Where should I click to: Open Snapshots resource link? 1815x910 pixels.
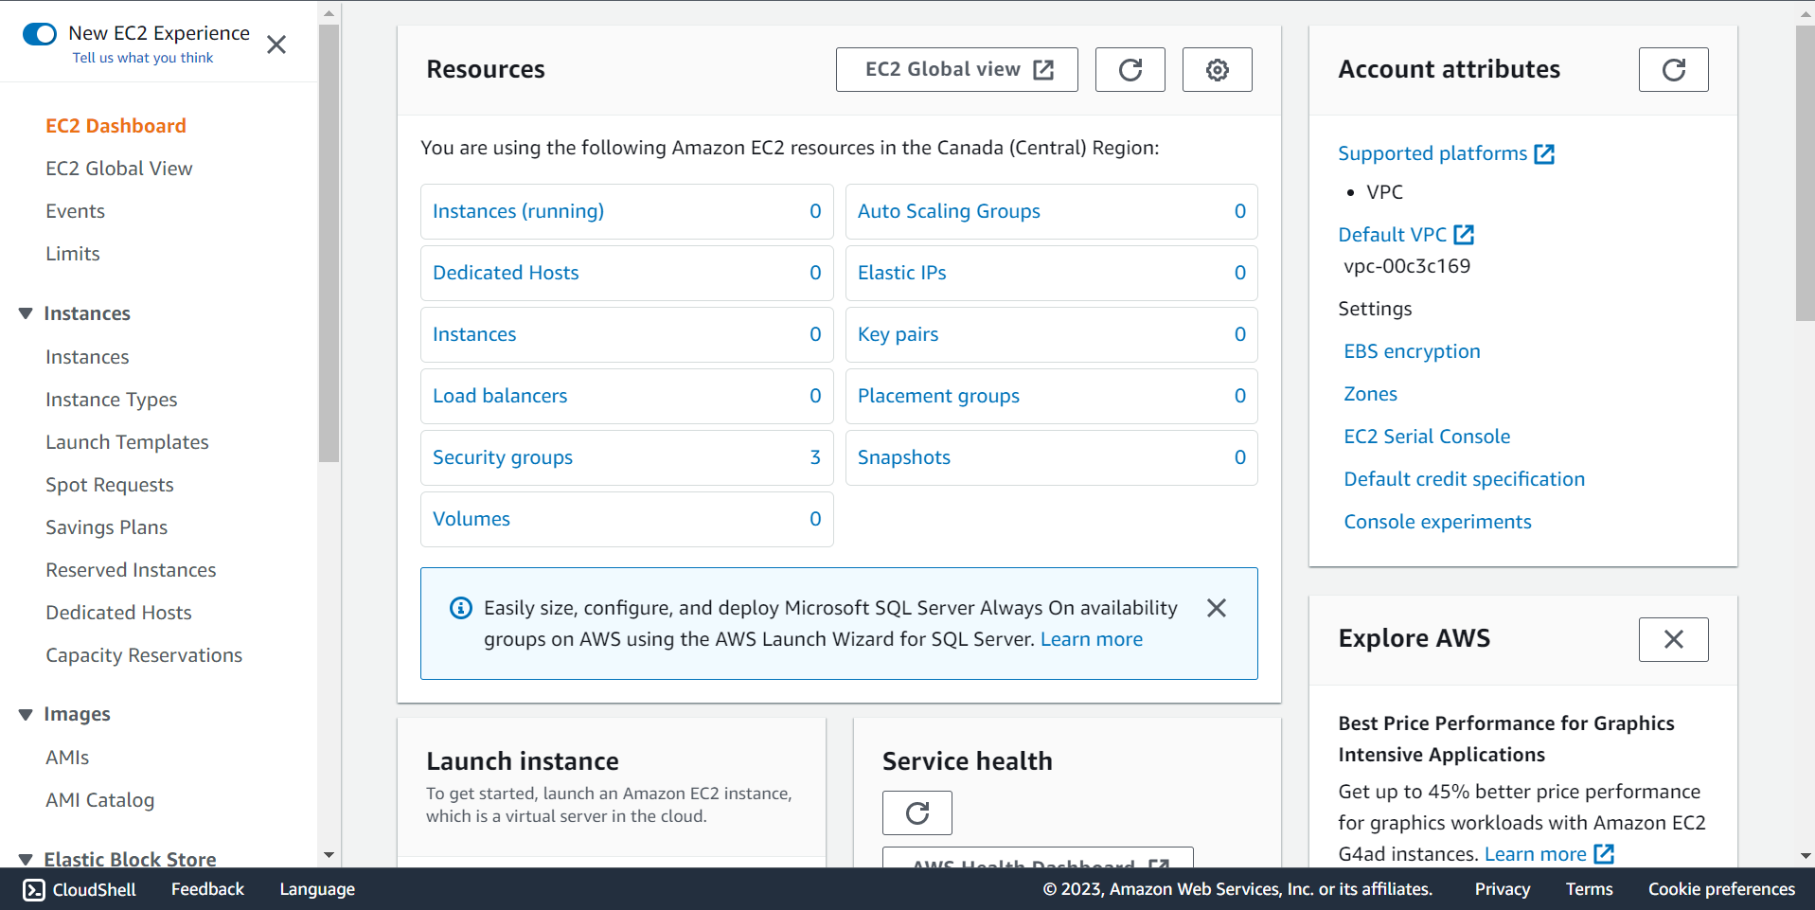coord(904,457)
